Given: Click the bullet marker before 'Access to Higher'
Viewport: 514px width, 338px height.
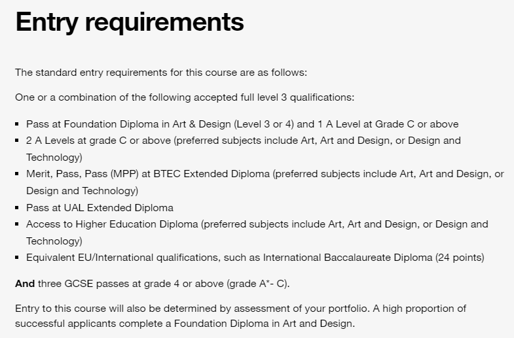Looking at the screenshot, I should (x=17, y=224).
